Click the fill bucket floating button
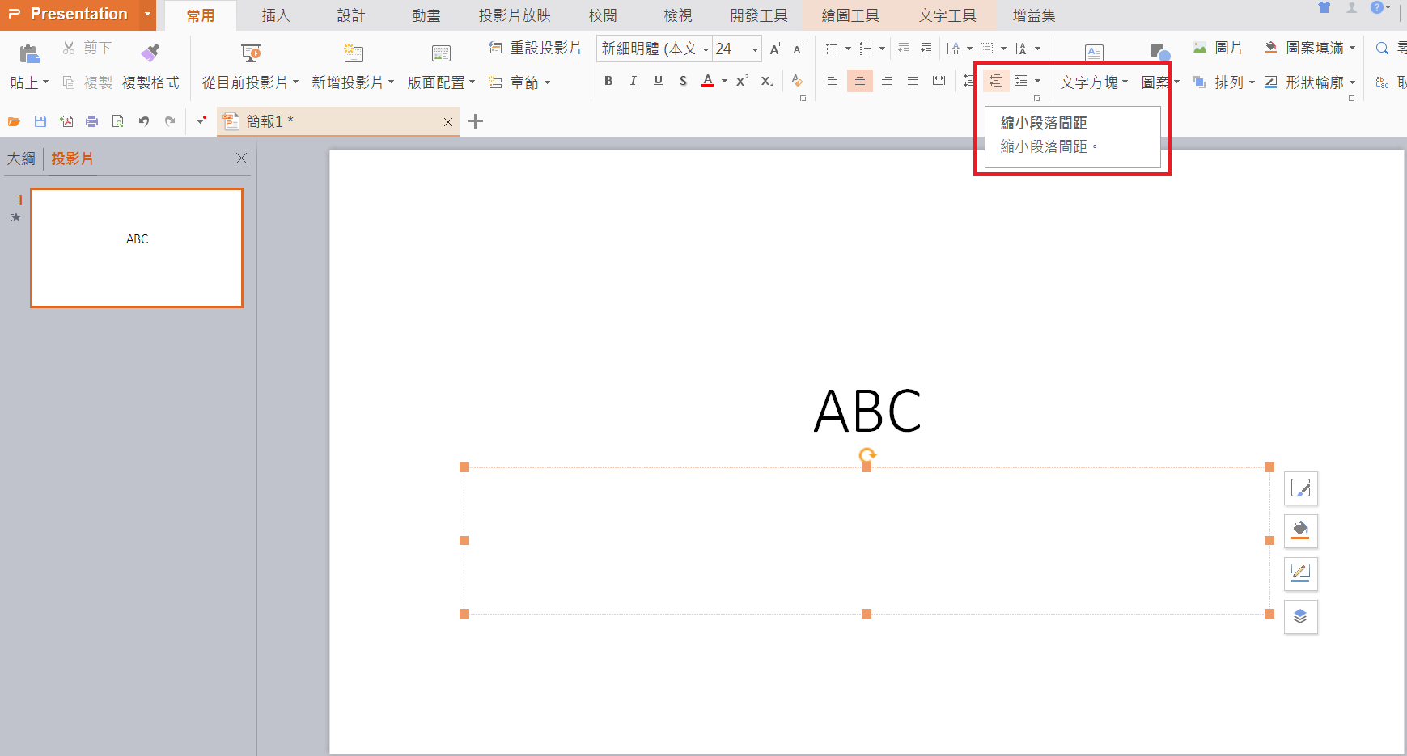Viewport: 1407px width, 756px height. click(x=1300, y=531)
